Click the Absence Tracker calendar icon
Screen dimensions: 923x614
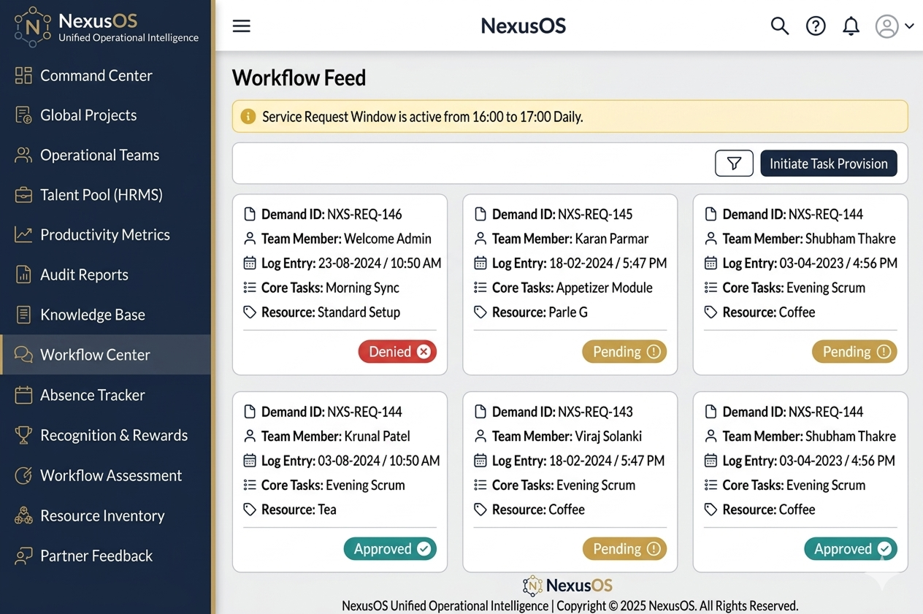(x=23, y=395)
